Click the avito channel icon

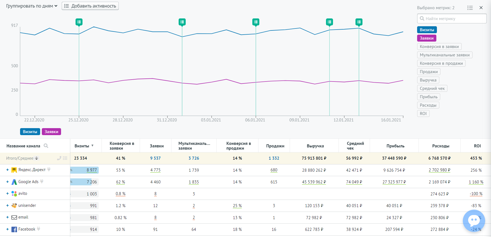[14, 194]
